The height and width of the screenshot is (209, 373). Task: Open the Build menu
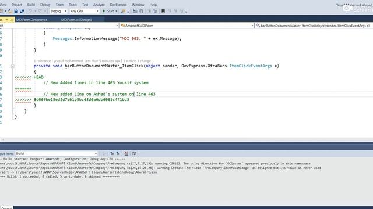coord(31,5)
